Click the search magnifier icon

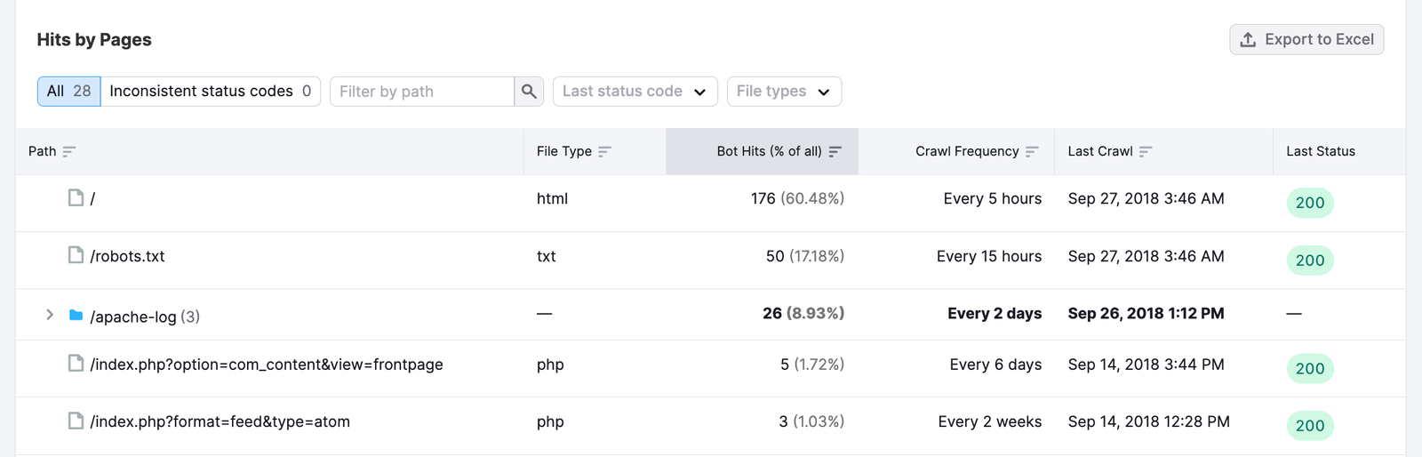click(x=529, y=92)
